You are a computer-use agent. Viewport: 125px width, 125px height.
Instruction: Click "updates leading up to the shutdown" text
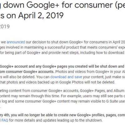pyautogui.click(x=72, y=120)
